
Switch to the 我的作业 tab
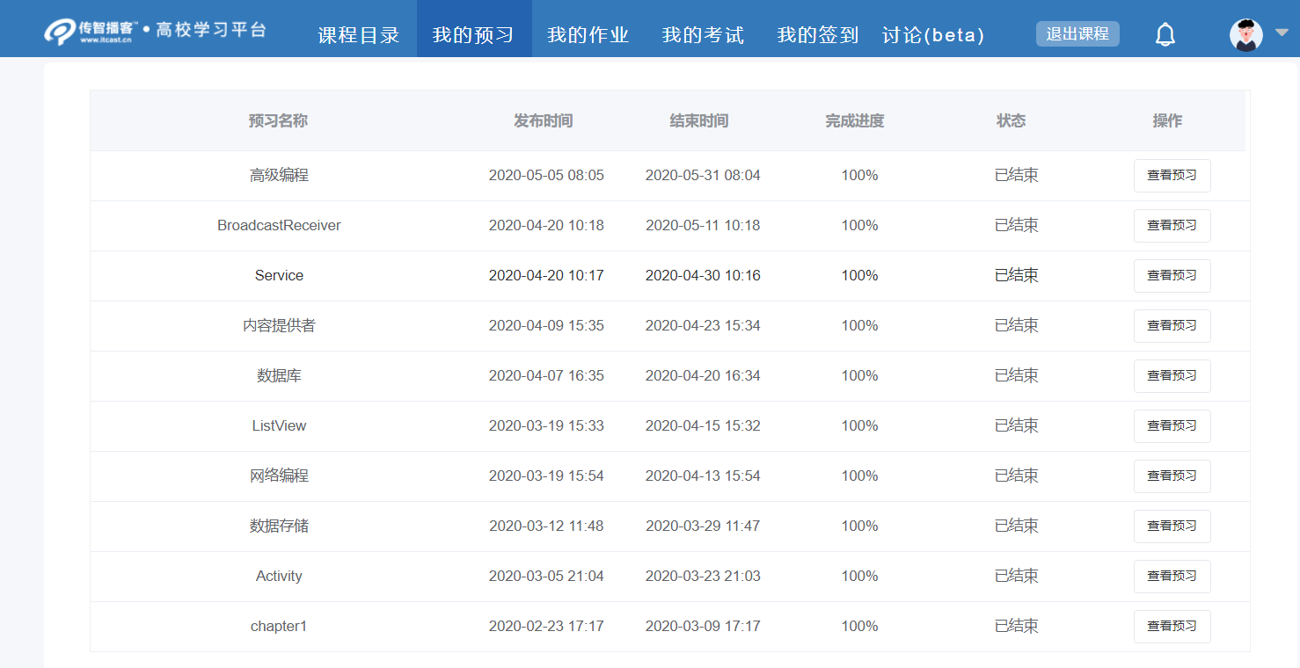pyautogui.click(x=588, y=33)
